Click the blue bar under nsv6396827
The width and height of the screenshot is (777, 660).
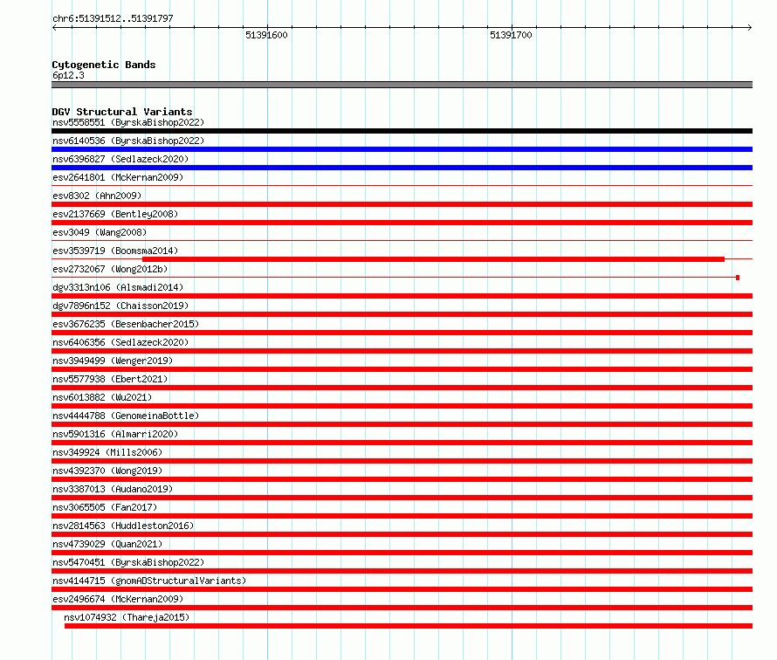[x=402, y=168]
